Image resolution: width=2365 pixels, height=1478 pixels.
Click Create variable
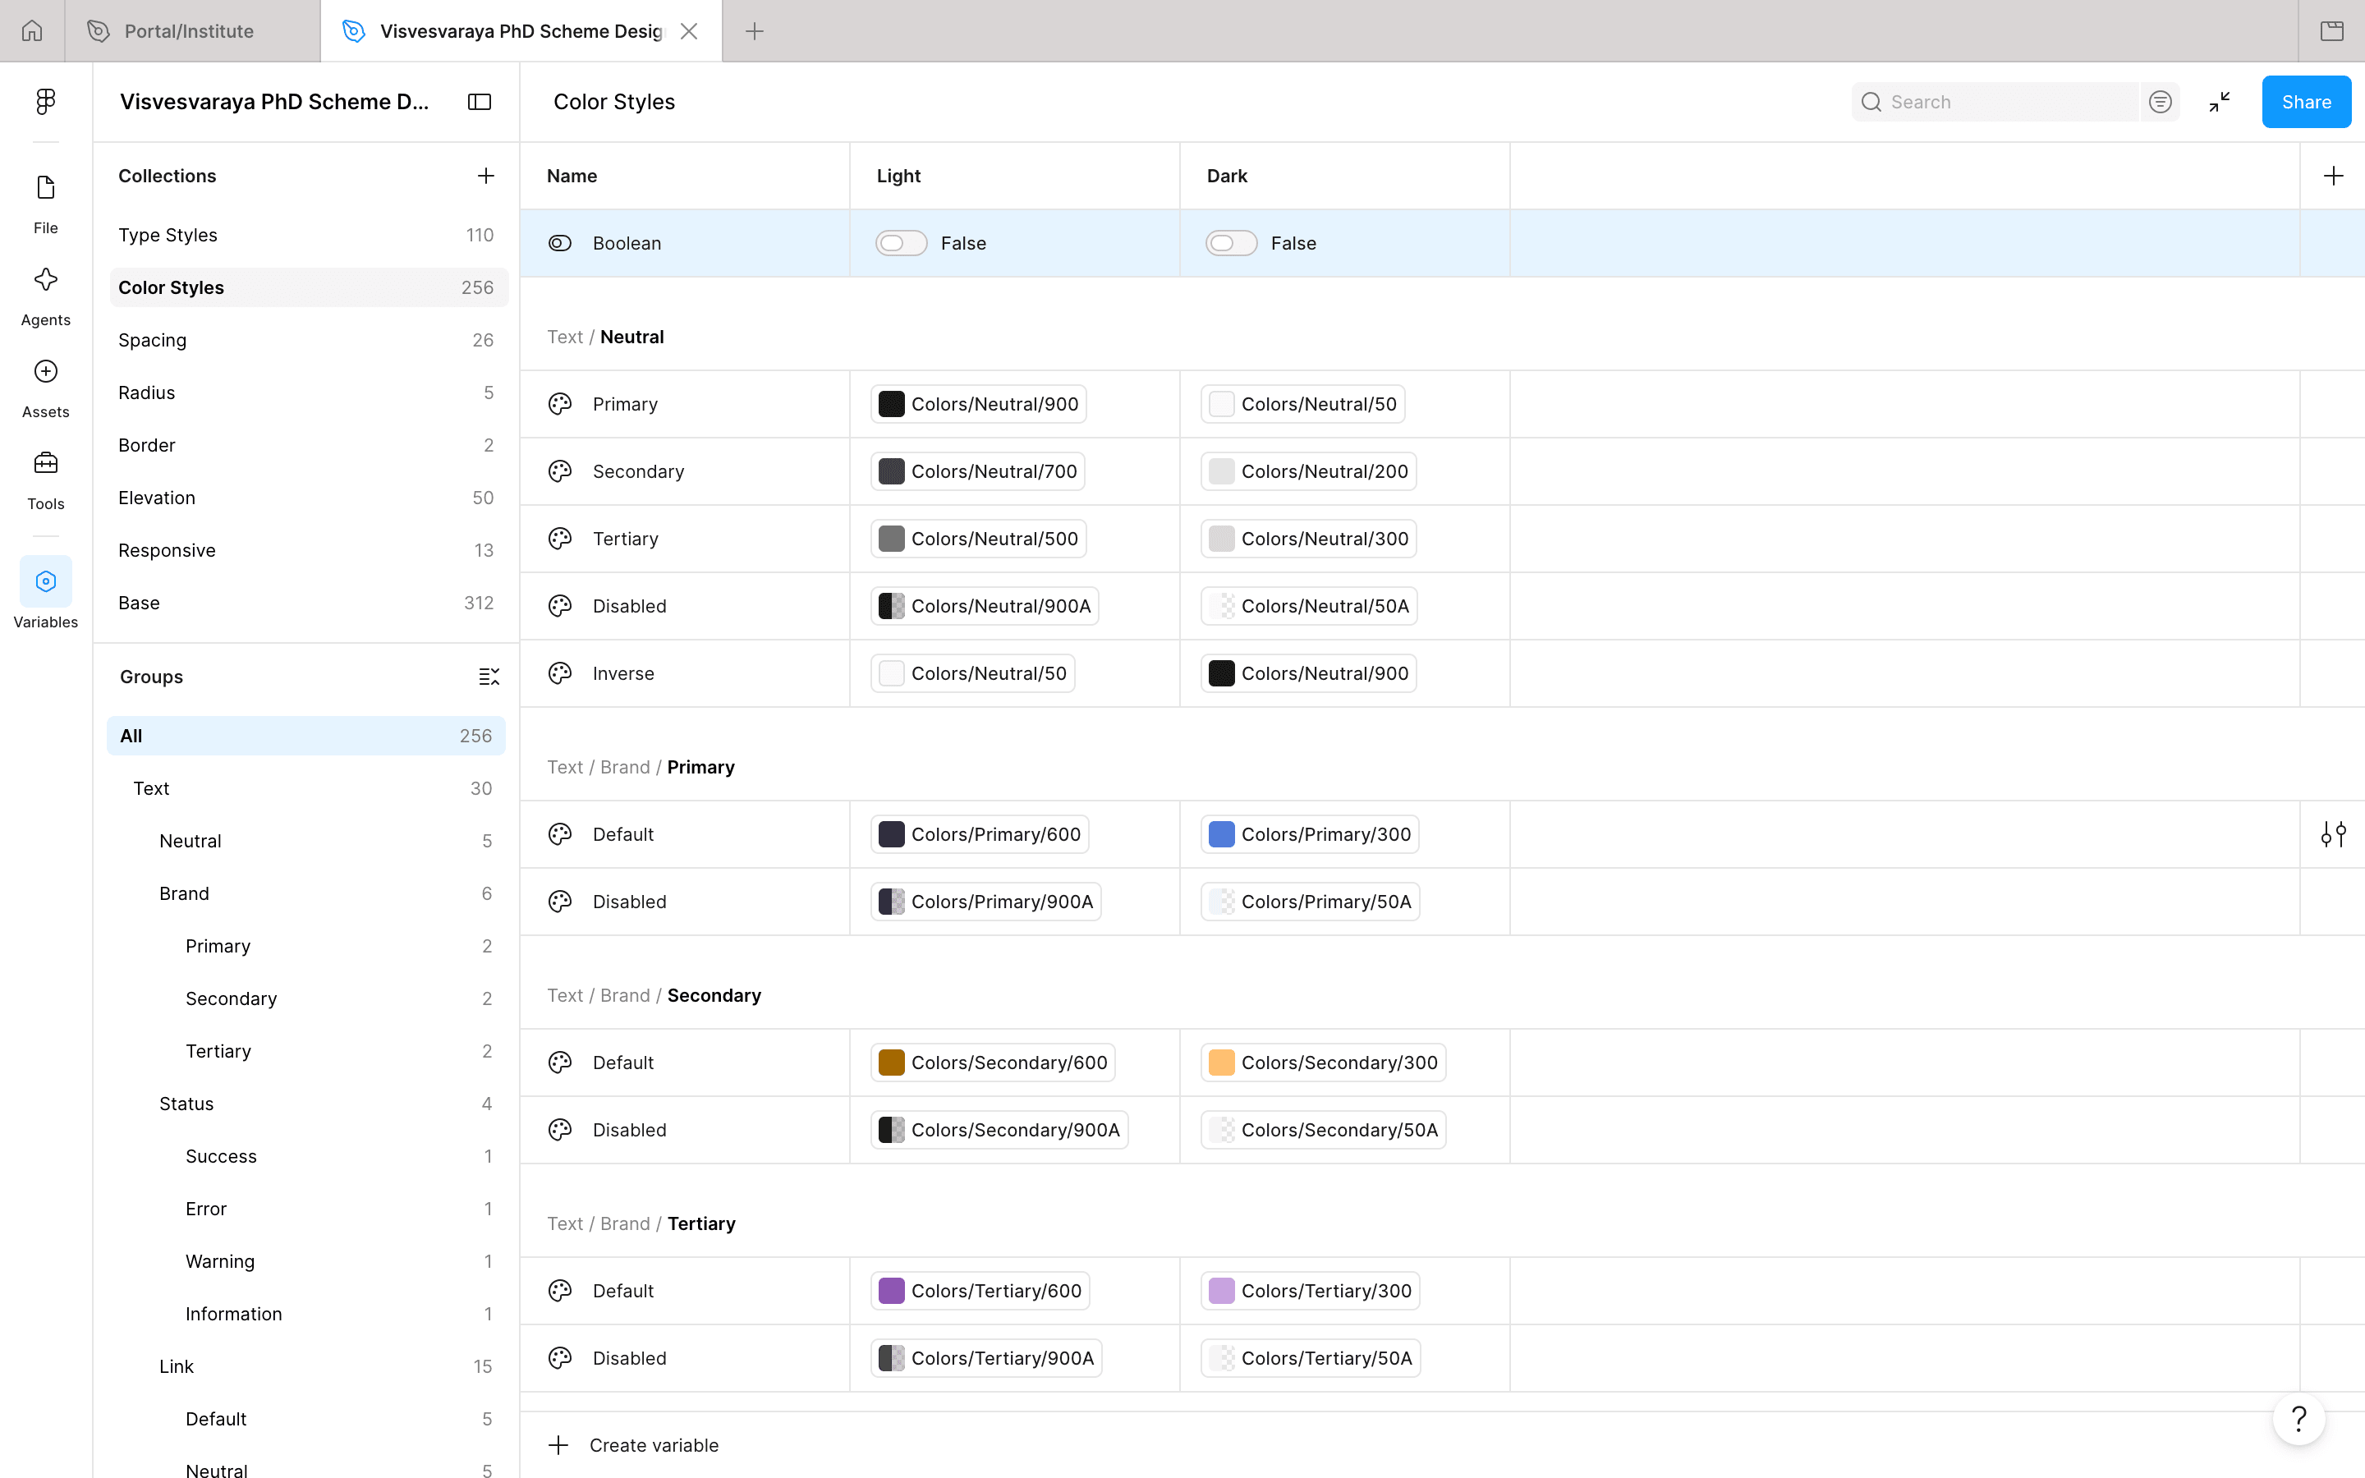[x=634, y=1445]
